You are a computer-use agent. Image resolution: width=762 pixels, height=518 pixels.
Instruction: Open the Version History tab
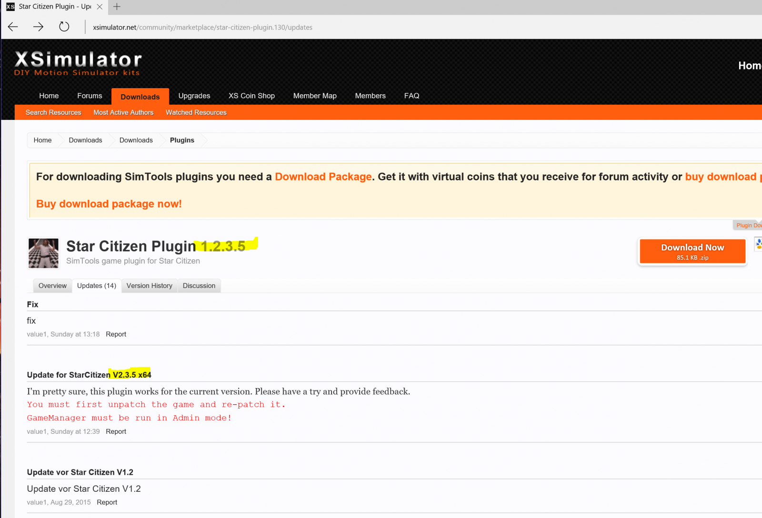pyautogui.click(x=150, y=286)
